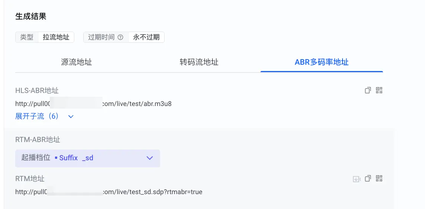This screenshot has height=209, width=425.
Task: Switch to the 转码流地址 tab
Action: click(199, 62)
